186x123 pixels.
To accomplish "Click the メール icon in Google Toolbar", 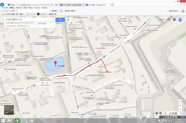I will coord(61,11).
